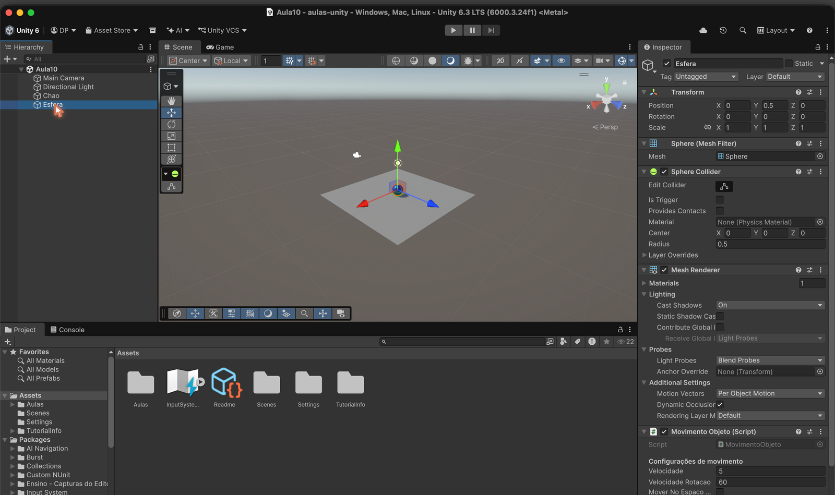Select the Rect transform tool

(x=171, y=148)
